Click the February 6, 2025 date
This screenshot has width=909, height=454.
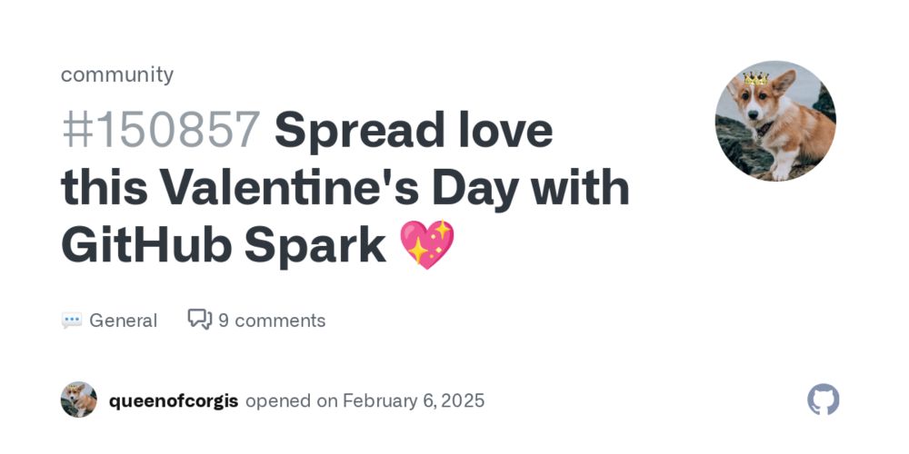click(x=414, y=400)
